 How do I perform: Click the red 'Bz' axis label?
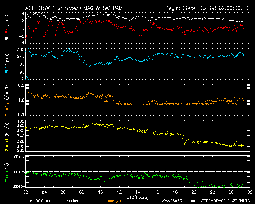tap(7, 31)
